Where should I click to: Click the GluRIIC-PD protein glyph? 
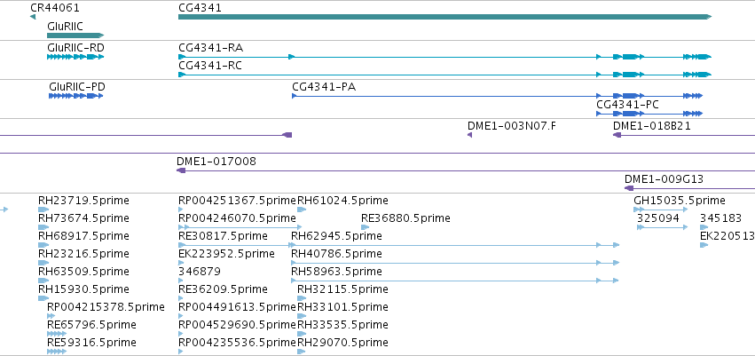[76, 96]
